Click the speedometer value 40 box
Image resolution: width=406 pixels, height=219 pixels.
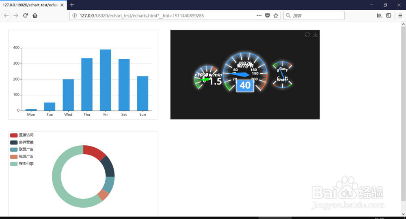pos(245,85)
